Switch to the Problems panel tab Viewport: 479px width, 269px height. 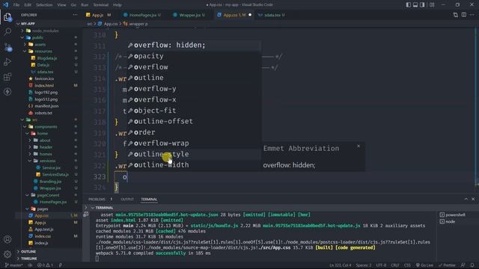[x=97, y=200]
